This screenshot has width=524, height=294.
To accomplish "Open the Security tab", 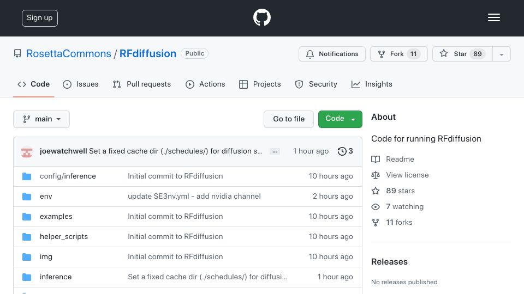I will pyautogui.click(x=316, y=84).
